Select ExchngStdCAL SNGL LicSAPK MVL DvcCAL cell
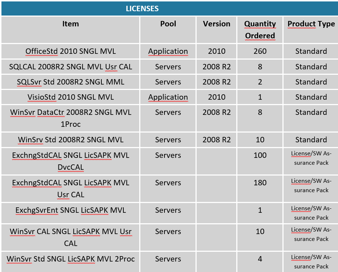 pos(70,161)
